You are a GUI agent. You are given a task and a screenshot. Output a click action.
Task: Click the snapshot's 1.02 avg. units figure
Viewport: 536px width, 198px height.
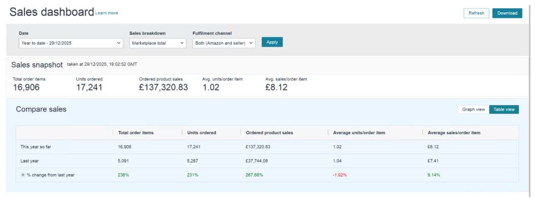pyautogui.click(x=211, y=87)
